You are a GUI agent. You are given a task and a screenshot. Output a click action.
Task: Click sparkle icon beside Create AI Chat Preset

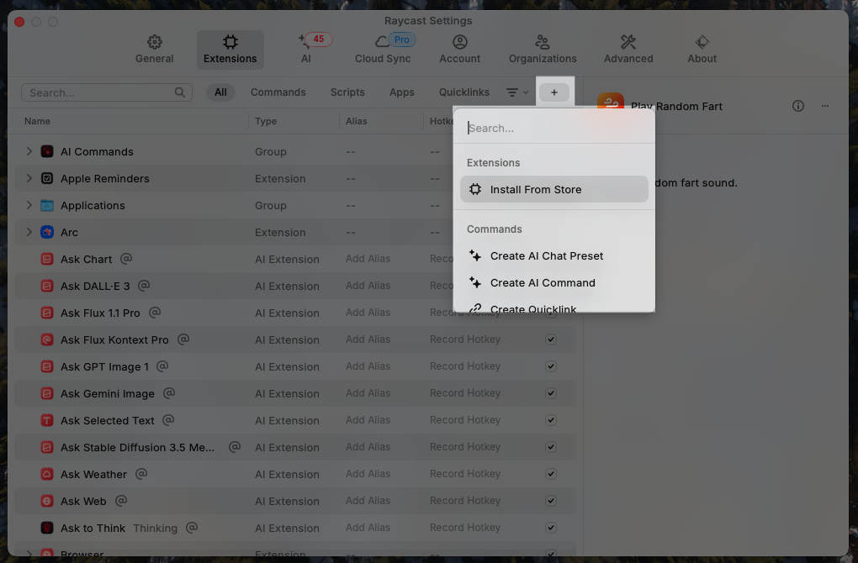475,255
